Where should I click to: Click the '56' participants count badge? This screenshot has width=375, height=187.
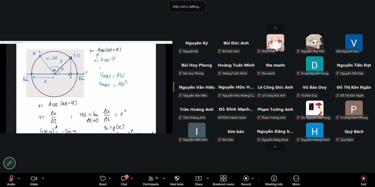(157, 178)
